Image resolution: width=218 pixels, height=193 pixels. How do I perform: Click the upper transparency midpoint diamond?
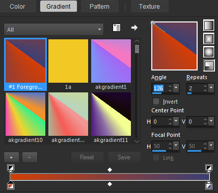pyautogui.click(x=110, y=170)
